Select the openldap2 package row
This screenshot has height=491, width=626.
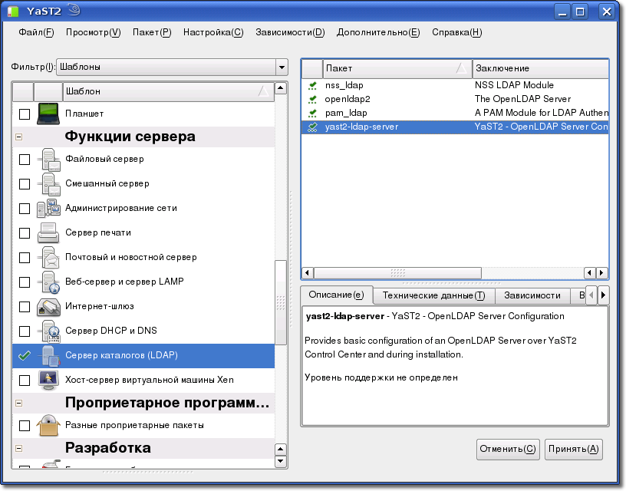click(455, 99)
